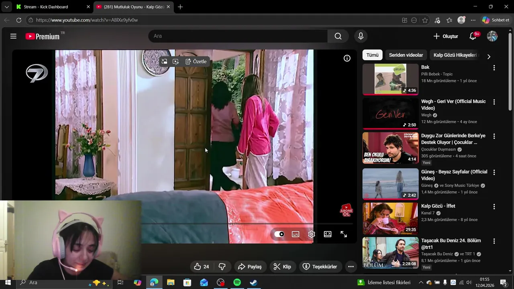The image size is (514, 289).
Task: Click the 'Klip' clip button
Action: point(282,267)
